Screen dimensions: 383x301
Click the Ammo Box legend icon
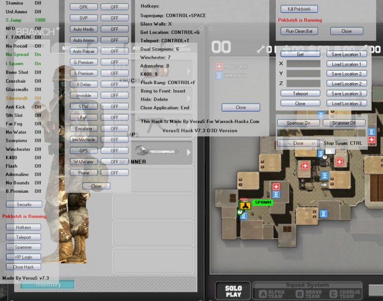tap(219, 76)
